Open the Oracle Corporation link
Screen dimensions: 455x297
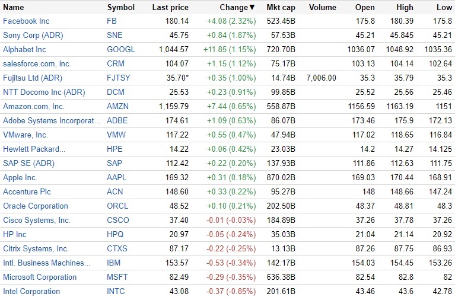[36, 206]
